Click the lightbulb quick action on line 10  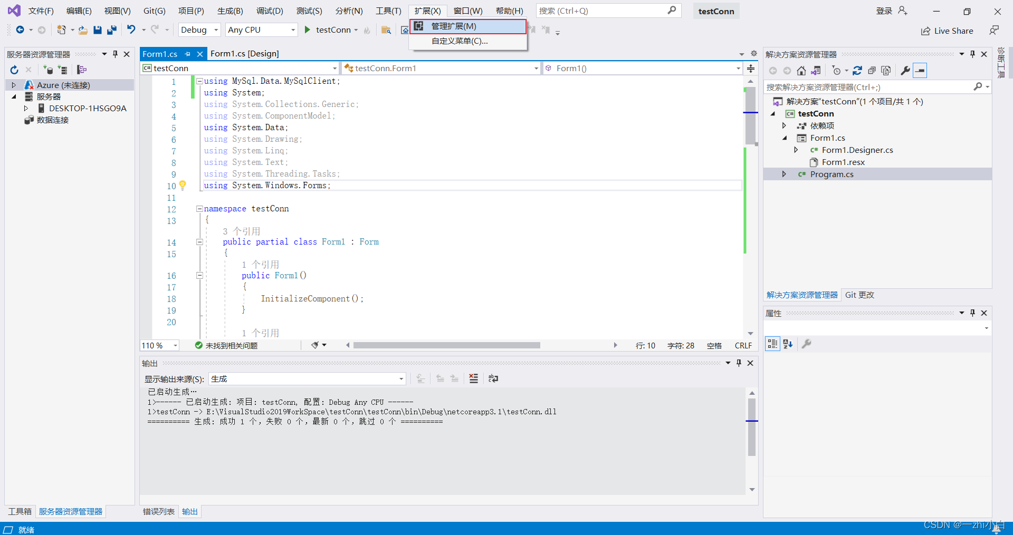point(183,185)
